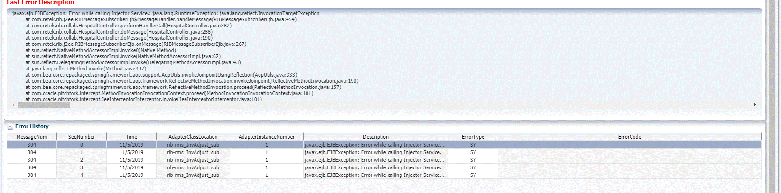Click 'rib-rms_InvAdjust_sub' in SeqNumber 1 row

[x=193, y=152]
